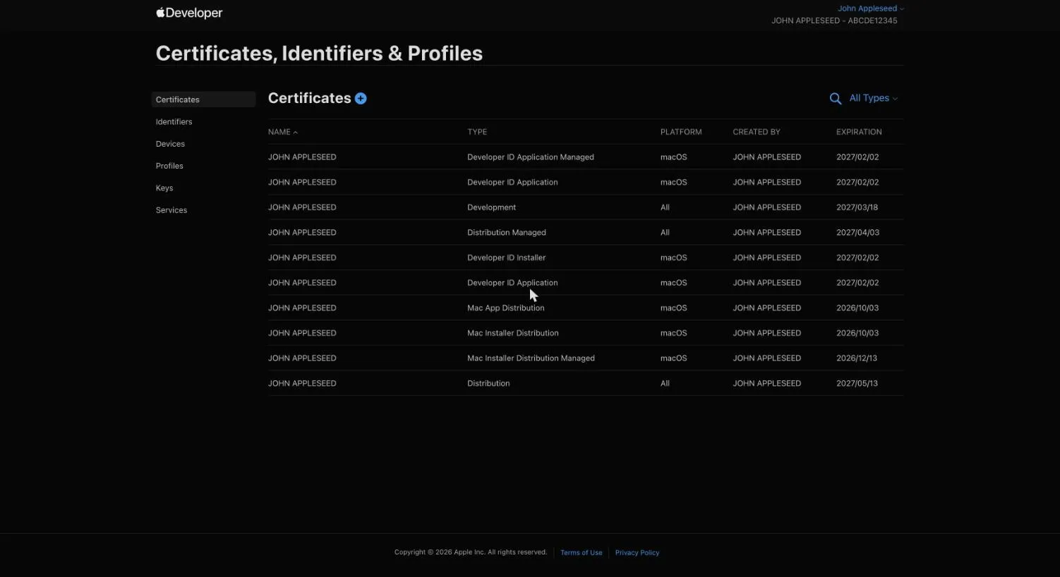Click the 2027/05/13 expiration date
1060x577 pixels.
[857, 384]
